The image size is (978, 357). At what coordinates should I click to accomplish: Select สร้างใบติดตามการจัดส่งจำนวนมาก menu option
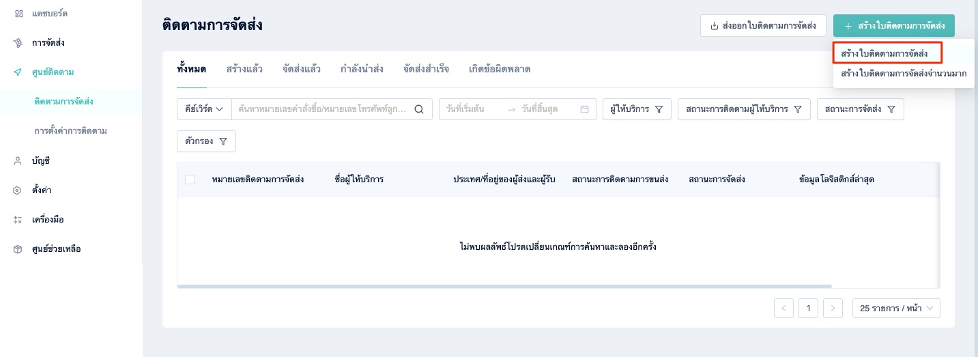[904, 73]
